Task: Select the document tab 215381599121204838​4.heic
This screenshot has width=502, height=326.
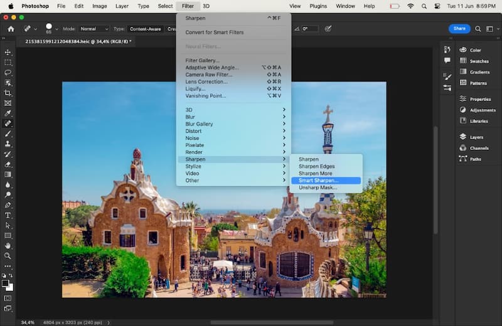Action: coord(78,41)
